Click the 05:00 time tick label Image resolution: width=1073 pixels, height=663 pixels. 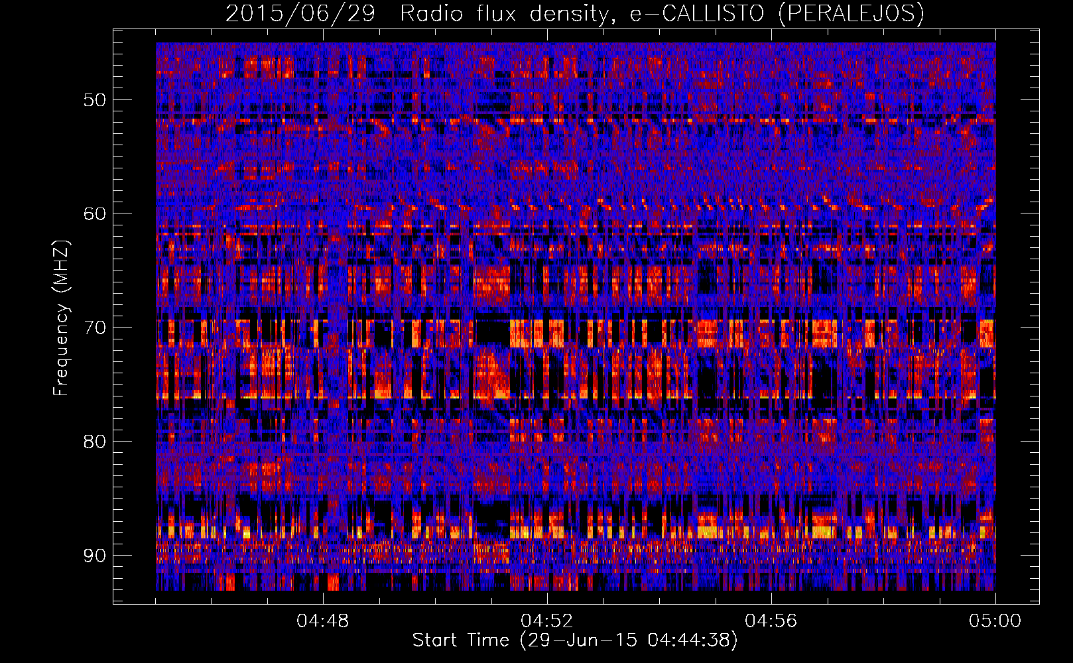(x=995, y=621)
